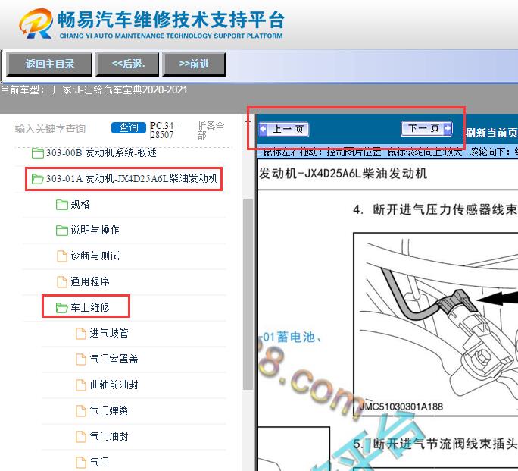
Task: Go forward with the >>前进 button
Action: click(194, 64)
